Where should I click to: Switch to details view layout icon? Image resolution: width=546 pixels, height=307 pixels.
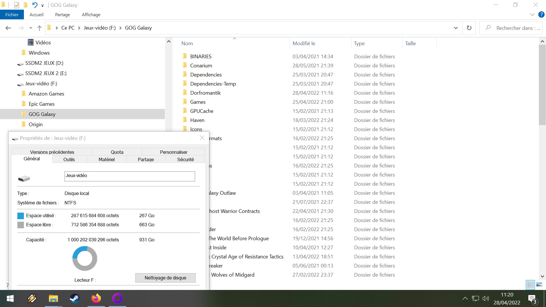tap(531, 285)
